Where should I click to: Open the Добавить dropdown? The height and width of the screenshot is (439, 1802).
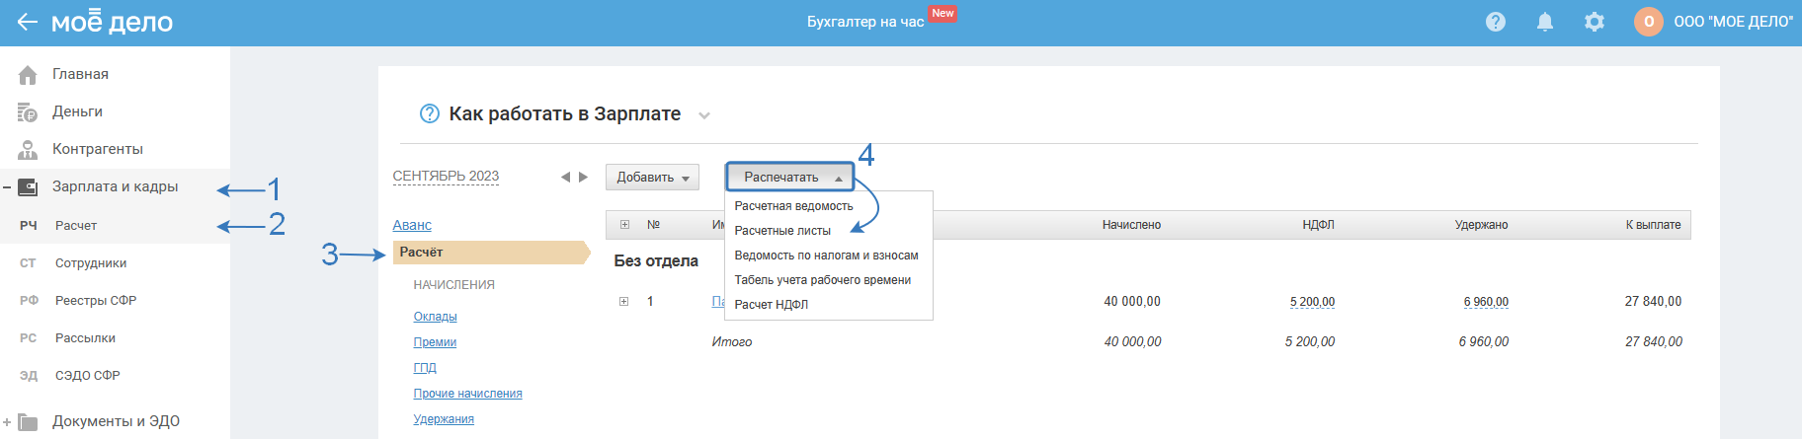click(652, 178)
